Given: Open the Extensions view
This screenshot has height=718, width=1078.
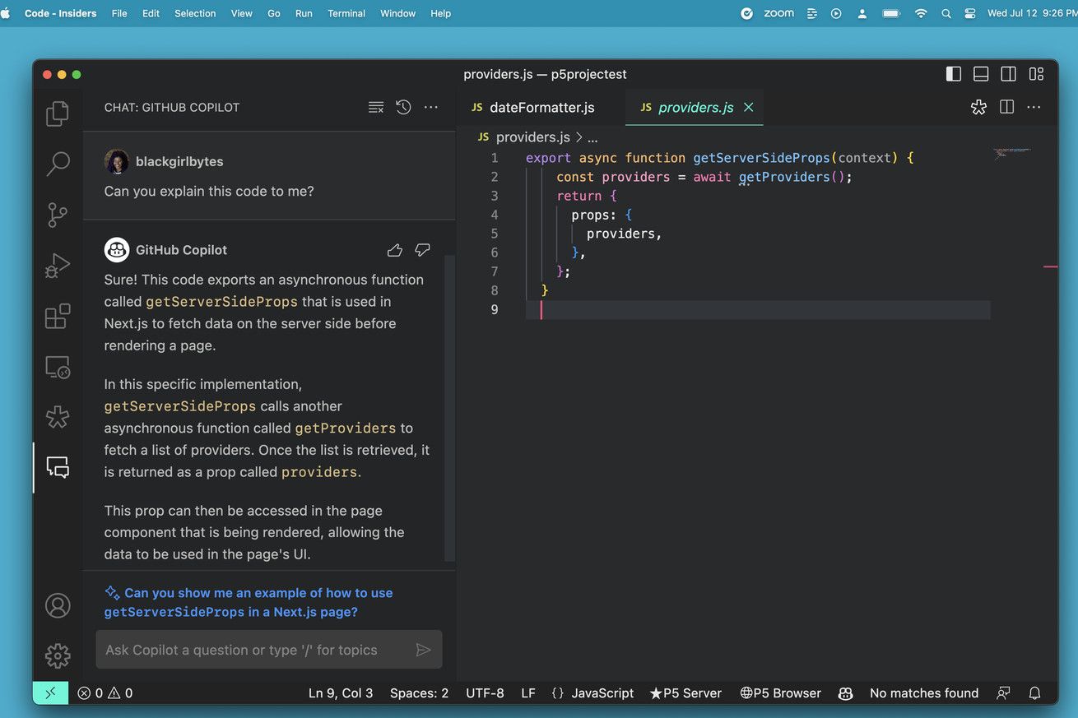Looking at the screenshot, I should pos(57,316).
